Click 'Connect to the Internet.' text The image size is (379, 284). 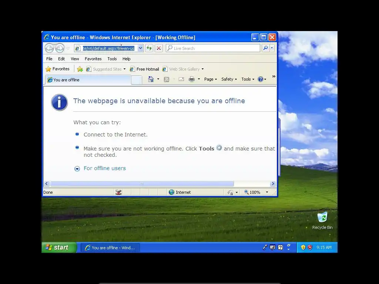click(115, 135)
